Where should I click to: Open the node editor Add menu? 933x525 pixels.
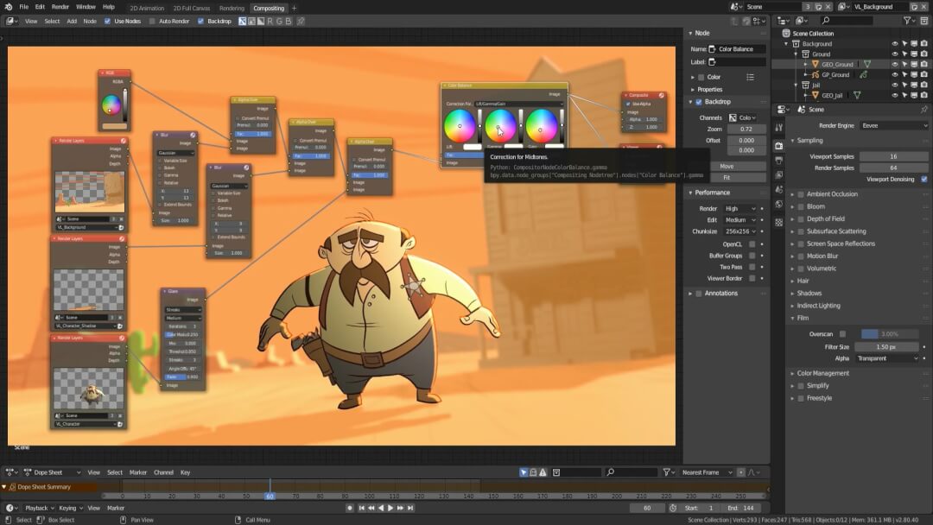[x=72, y=21]
